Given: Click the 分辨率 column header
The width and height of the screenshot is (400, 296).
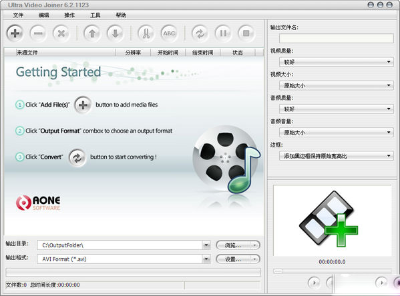Looking at the screenshot, I should 133,53.
